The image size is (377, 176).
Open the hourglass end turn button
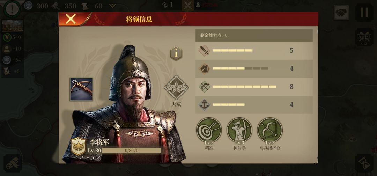[364, 163]
